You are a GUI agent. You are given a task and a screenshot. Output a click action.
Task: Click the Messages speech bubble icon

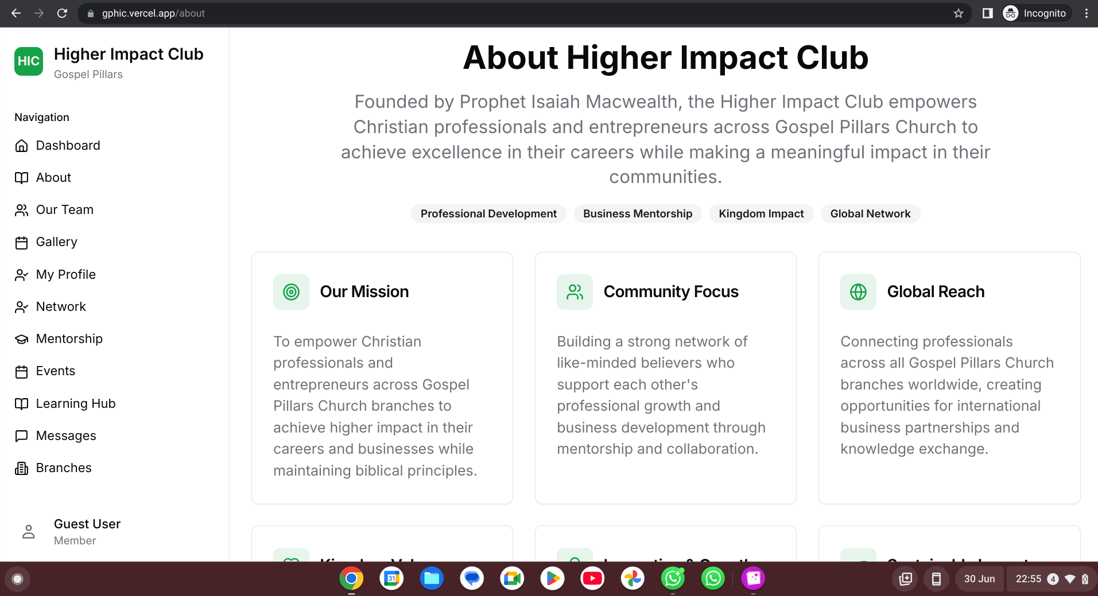pyautogui.click(x=21, y=436)
